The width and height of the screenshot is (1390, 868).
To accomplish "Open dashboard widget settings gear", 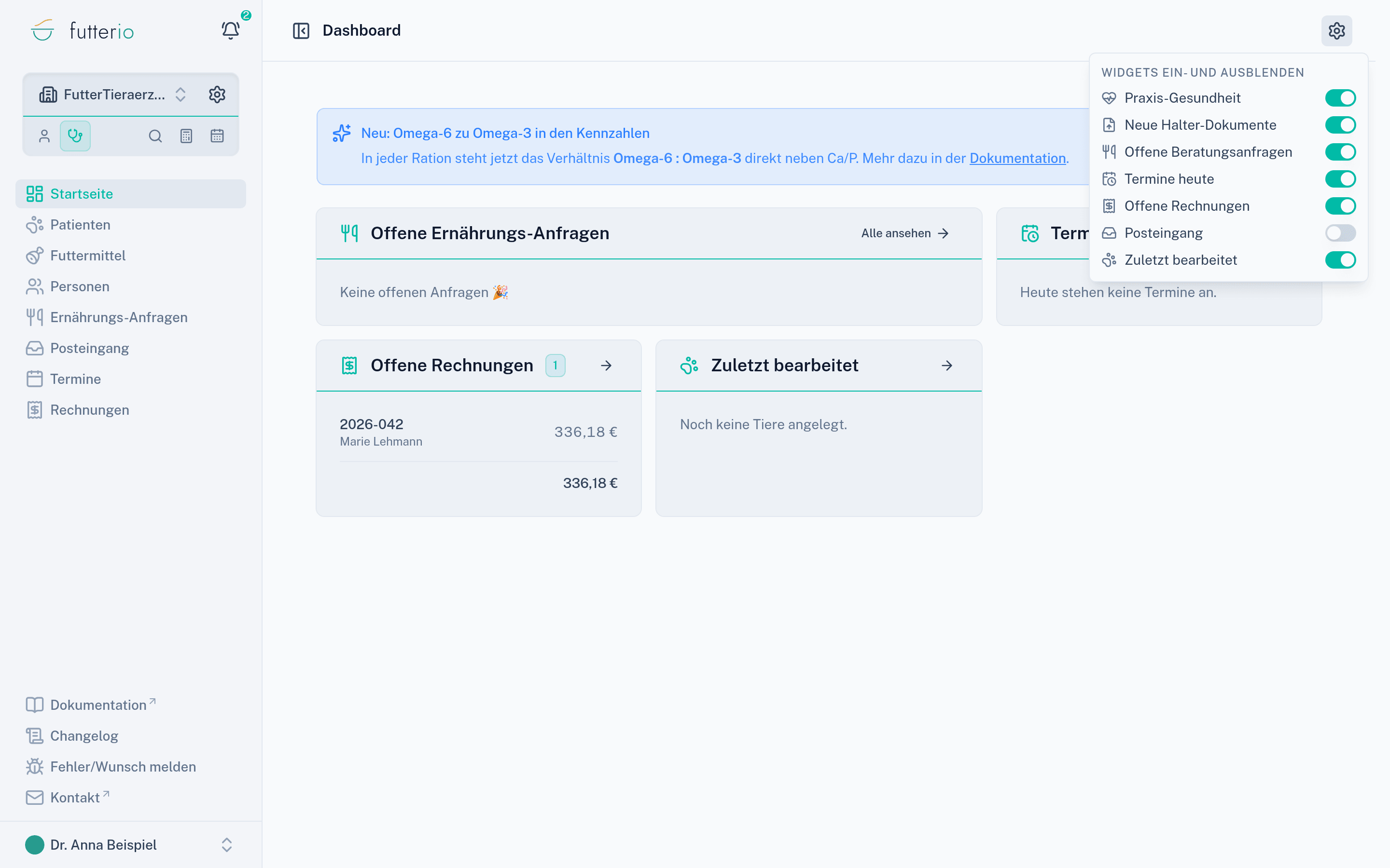I will coord(1336,30).
